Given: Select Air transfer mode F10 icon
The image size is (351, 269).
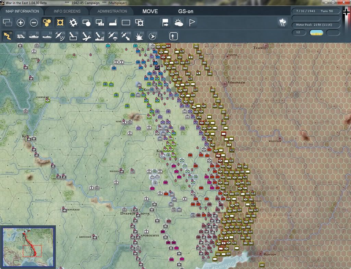Looking at the screenshot, I should click(x=126, y=36).
